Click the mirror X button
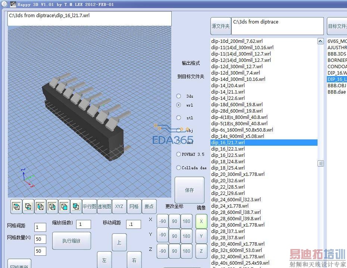This screenshot has width=347, height=268. 201,221
